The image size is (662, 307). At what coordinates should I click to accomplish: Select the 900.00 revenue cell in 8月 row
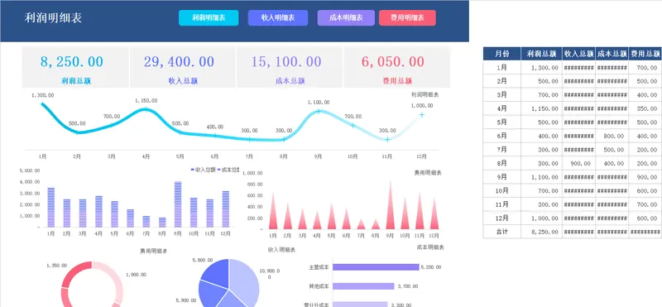click(x=578, y=163)
